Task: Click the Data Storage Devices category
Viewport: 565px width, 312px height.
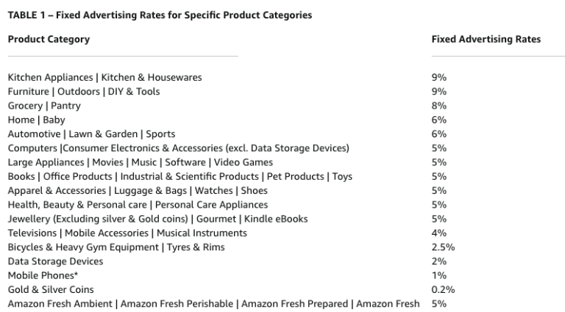Action: point(55,261)
